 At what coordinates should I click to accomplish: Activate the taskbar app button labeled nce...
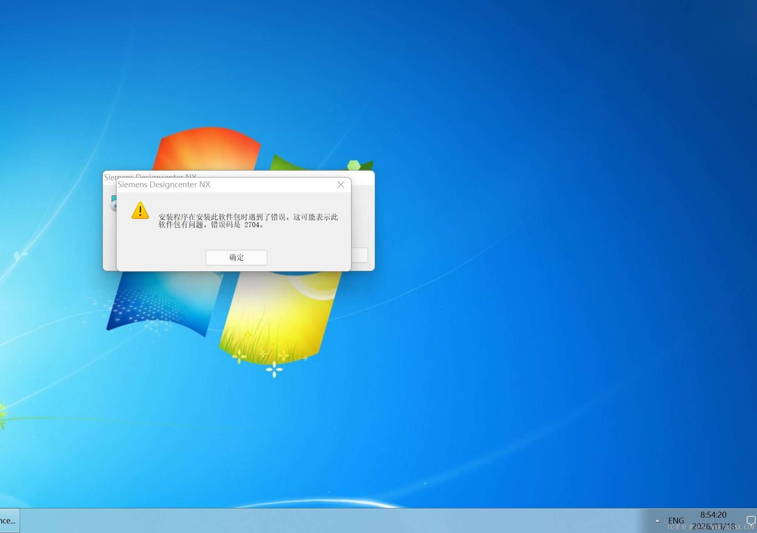coord(9,521)
